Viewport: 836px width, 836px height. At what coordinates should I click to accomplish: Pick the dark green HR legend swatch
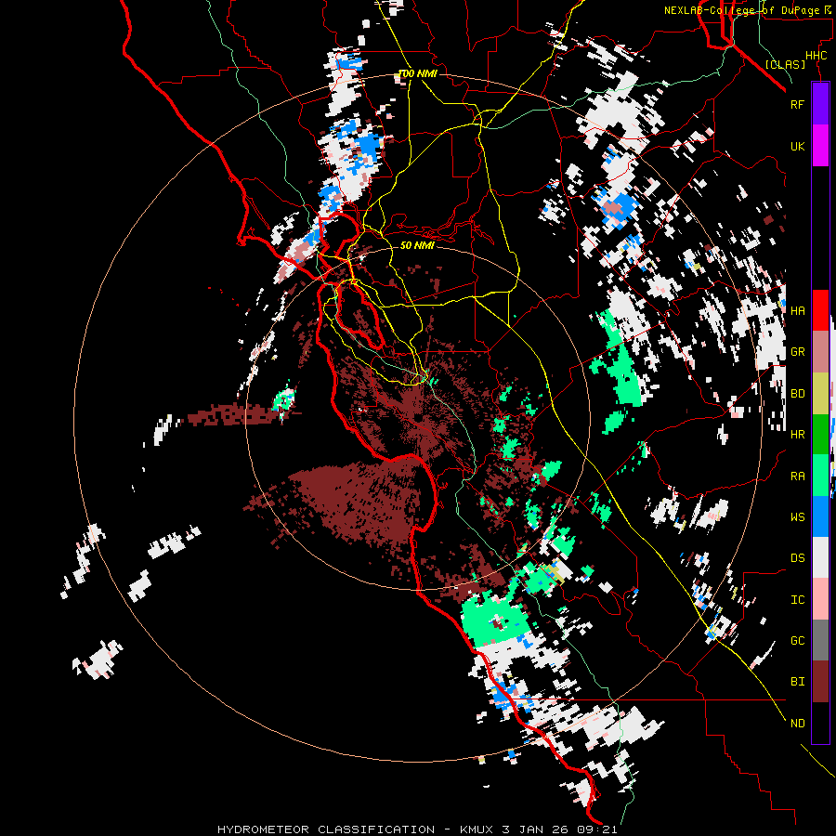820,435
